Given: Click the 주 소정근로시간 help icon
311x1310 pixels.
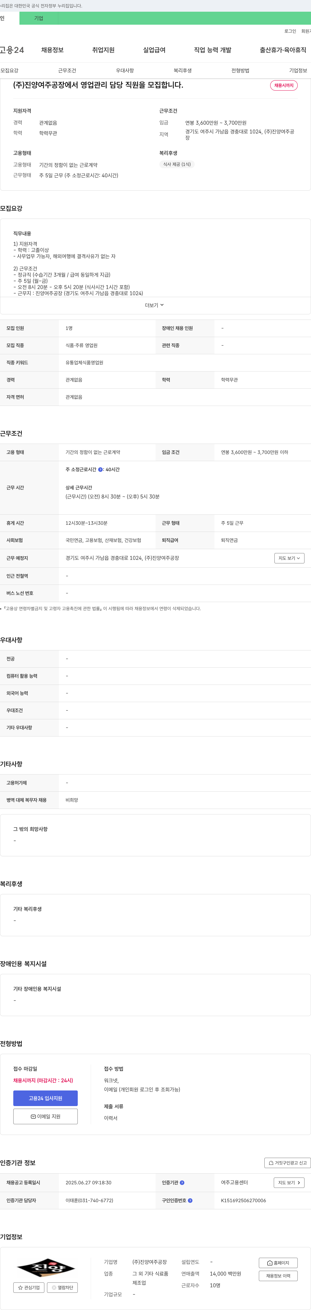Looking at the screenshot, I should (100, 469).
